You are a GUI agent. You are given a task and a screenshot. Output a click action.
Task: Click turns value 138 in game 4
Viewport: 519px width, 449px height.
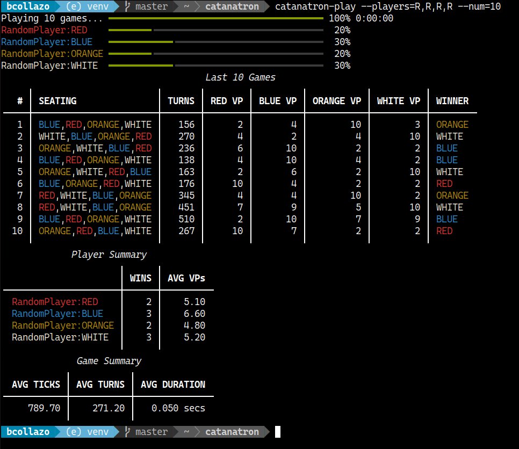186,160
